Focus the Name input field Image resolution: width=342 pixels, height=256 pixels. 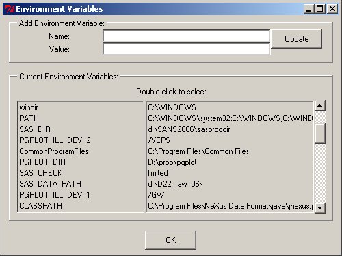[187, 36]
